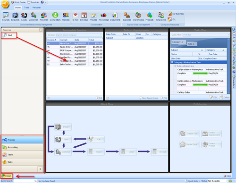Click the Design button at bottom left
Viewport: 236px width, 183px height.
coord(7,176)
